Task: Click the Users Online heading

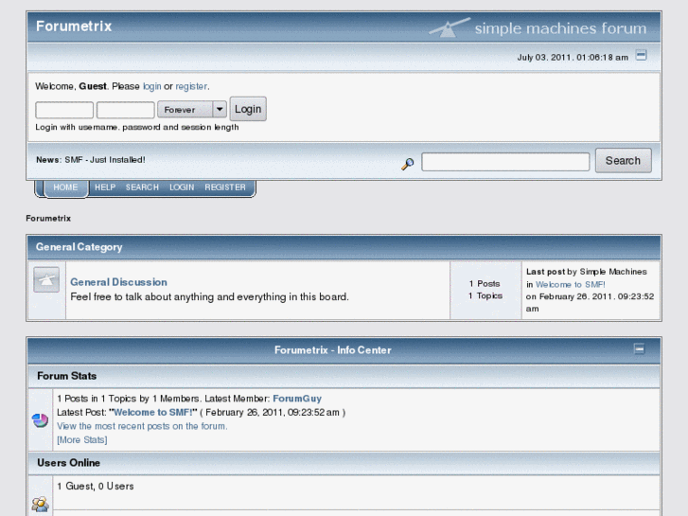Action: click(68, 463)
